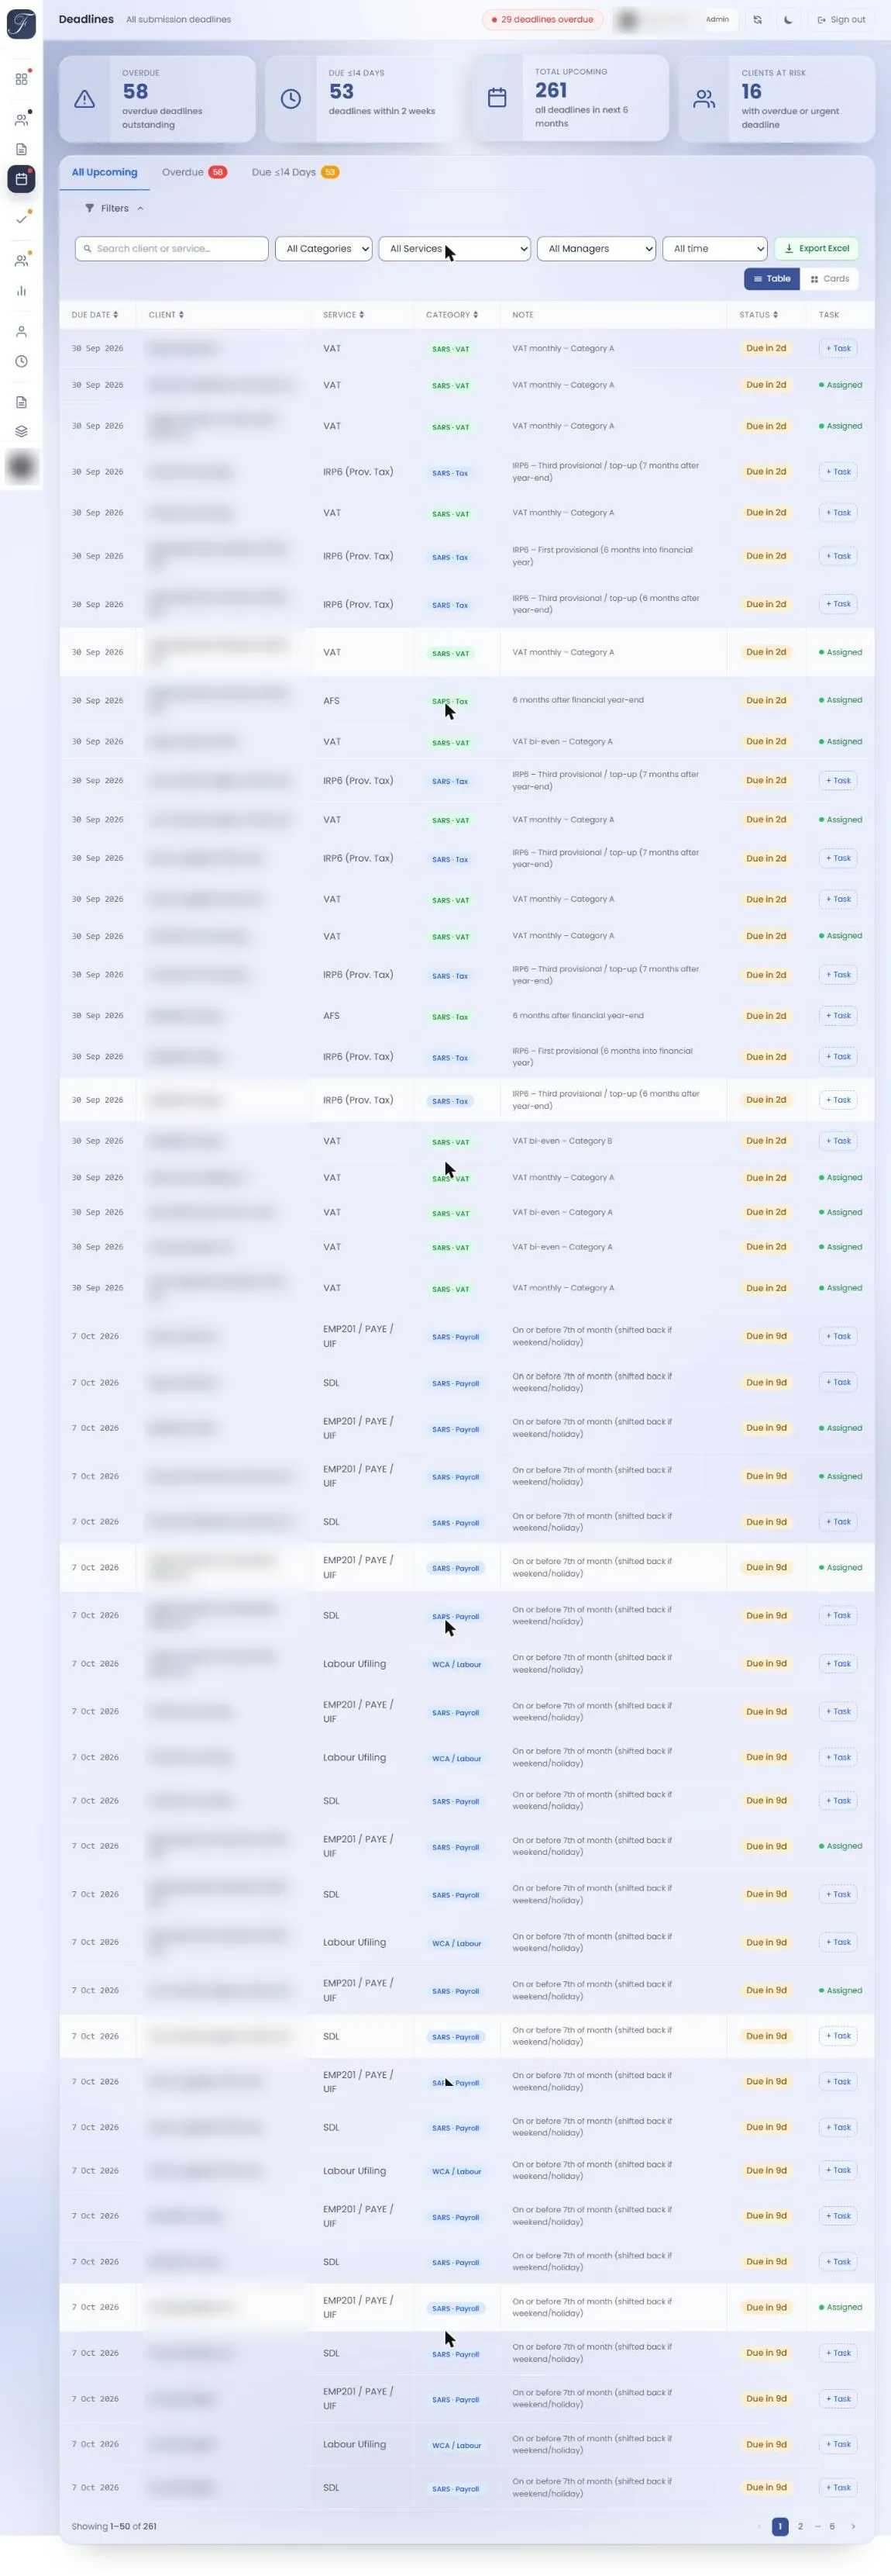Screen dimensions: 891x2576
Task: Click the NOTE column header
Action: 522,315
